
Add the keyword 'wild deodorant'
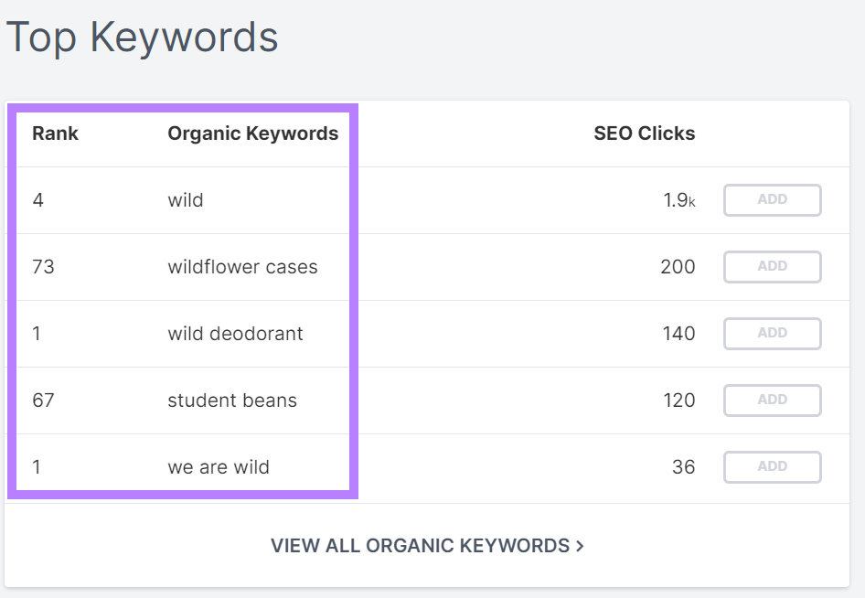click(772, 333)
